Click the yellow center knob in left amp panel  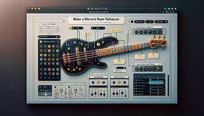point(98,82)
